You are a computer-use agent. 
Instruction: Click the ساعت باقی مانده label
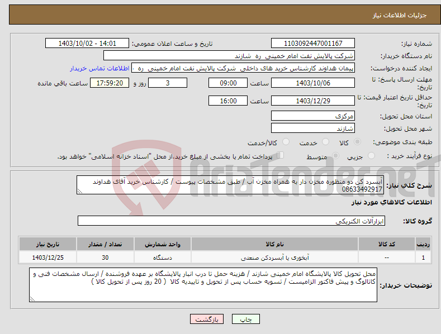(x=63, y=83)
